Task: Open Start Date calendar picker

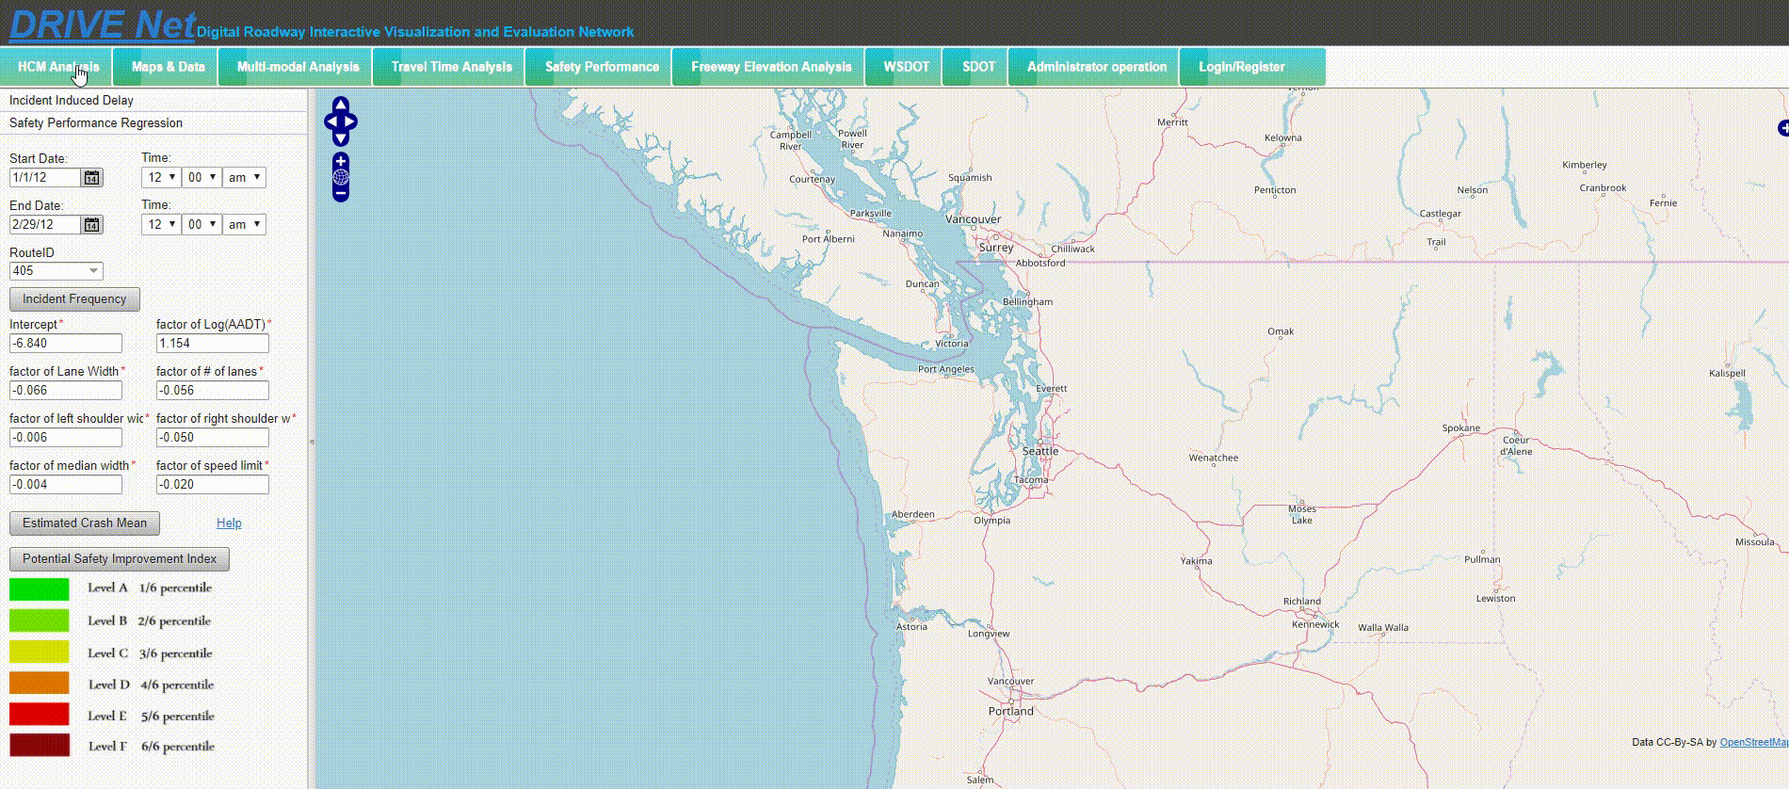Action: pyautogui.click(x=91, y=178)
